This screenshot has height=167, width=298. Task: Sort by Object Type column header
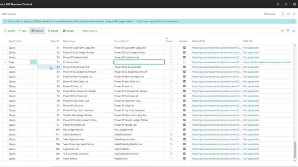[x=15, y=41]
